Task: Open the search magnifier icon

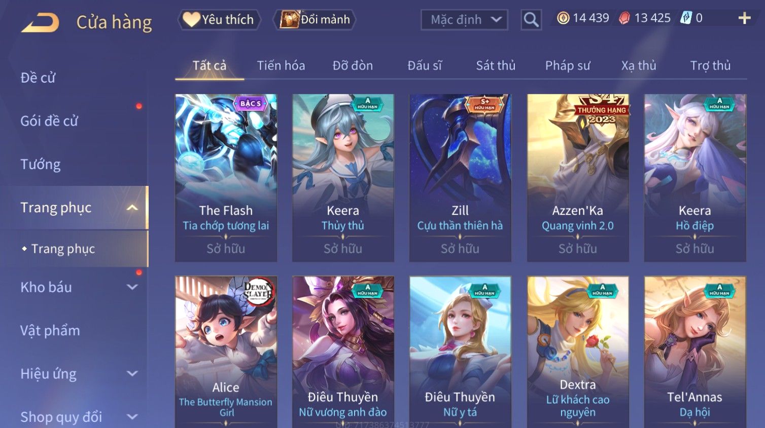Action: pos(531,20)
